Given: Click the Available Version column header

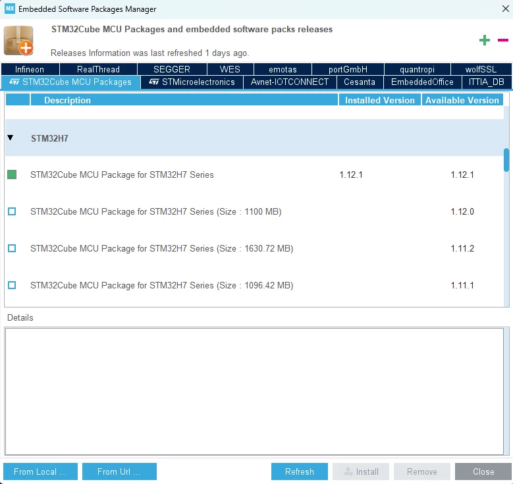Looking at the screenshot, I should click(x=462, y=100).
